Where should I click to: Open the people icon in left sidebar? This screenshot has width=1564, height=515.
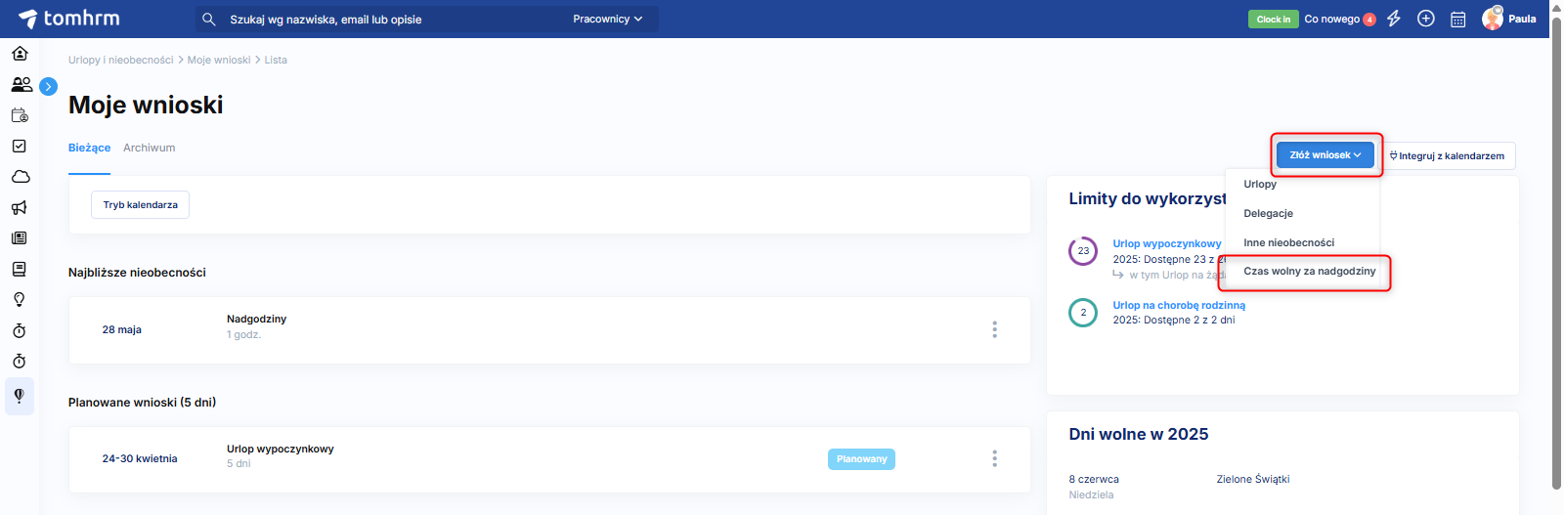coord(21,85)
